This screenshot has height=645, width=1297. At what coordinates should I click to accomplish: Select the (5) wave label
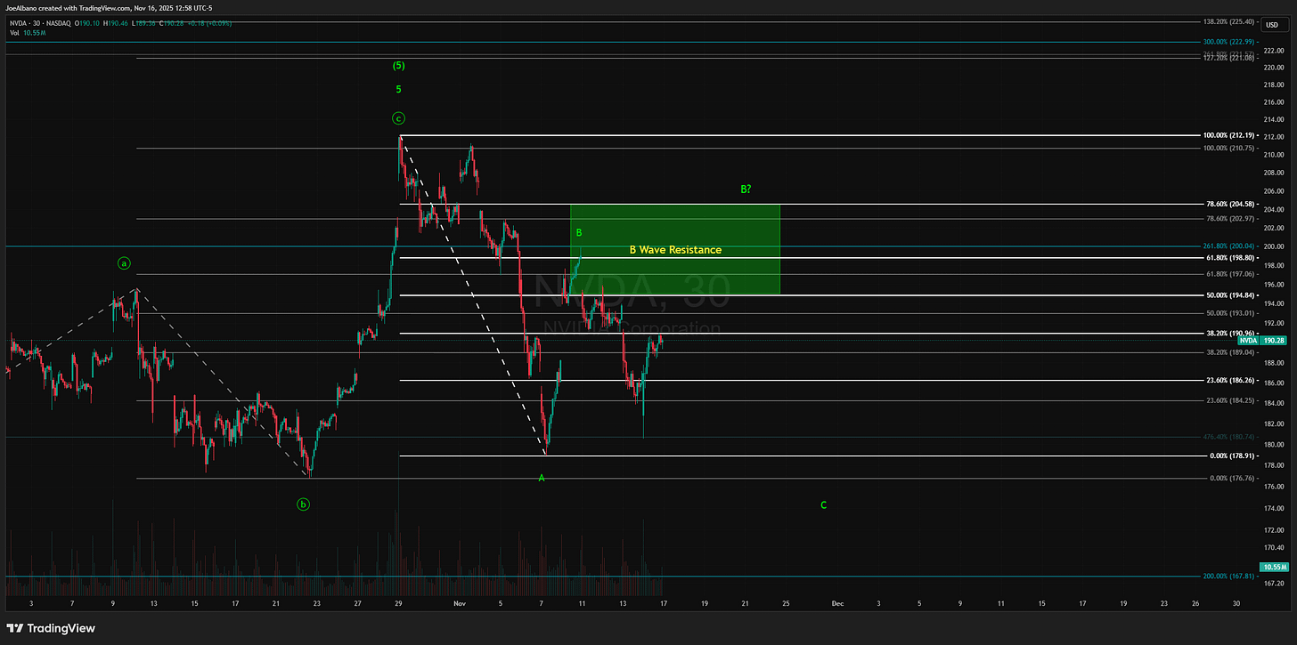398,66
